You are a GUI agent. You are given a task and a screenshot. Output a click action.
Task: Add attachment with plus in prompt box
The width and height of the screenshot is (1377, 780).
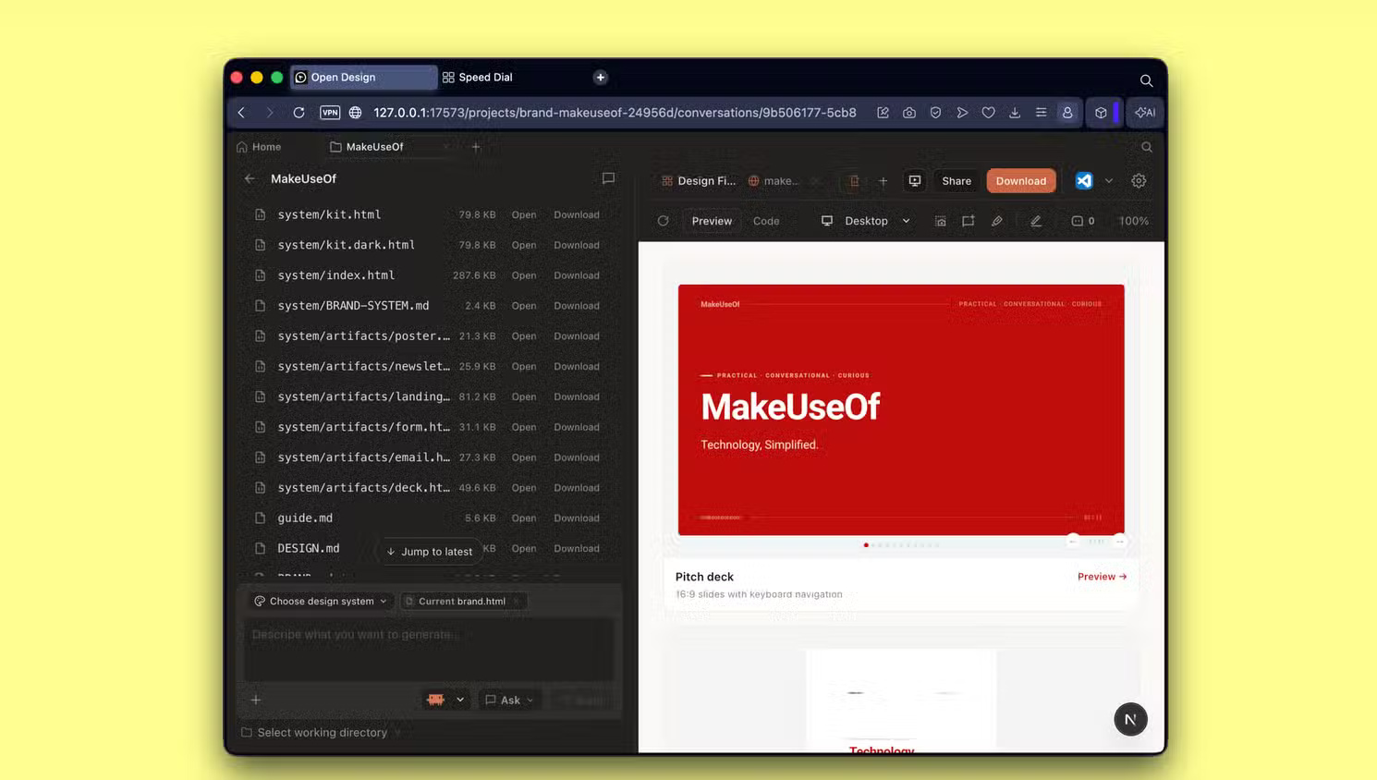click(256, 700)
